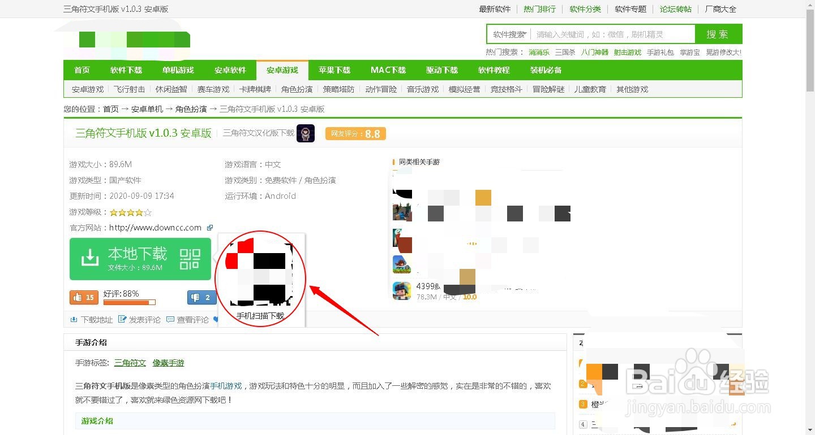Open the 其他游戏 subcategory
This screenshot has height=435, width=815.
click(632, 89)
